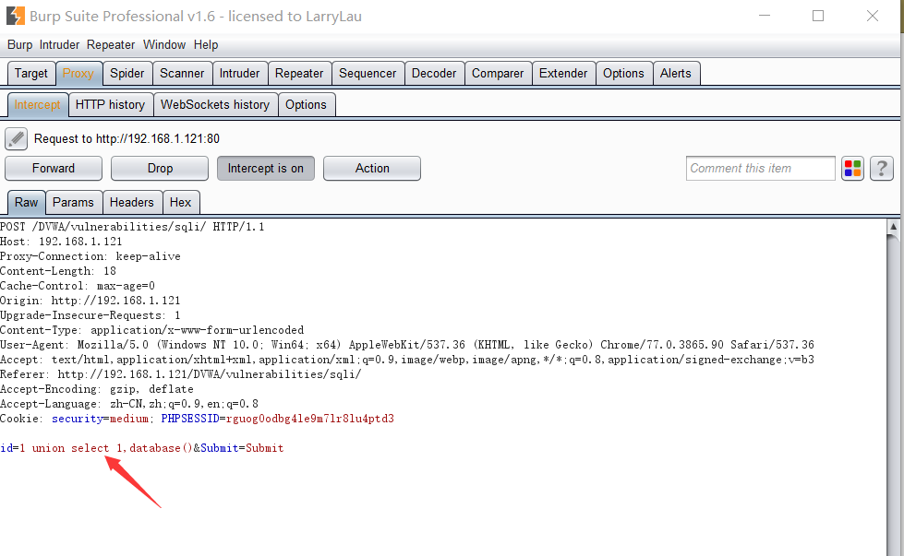Switch to the Hex view tab
Screen dimensions: 904x556
click(x=180, y=203)
